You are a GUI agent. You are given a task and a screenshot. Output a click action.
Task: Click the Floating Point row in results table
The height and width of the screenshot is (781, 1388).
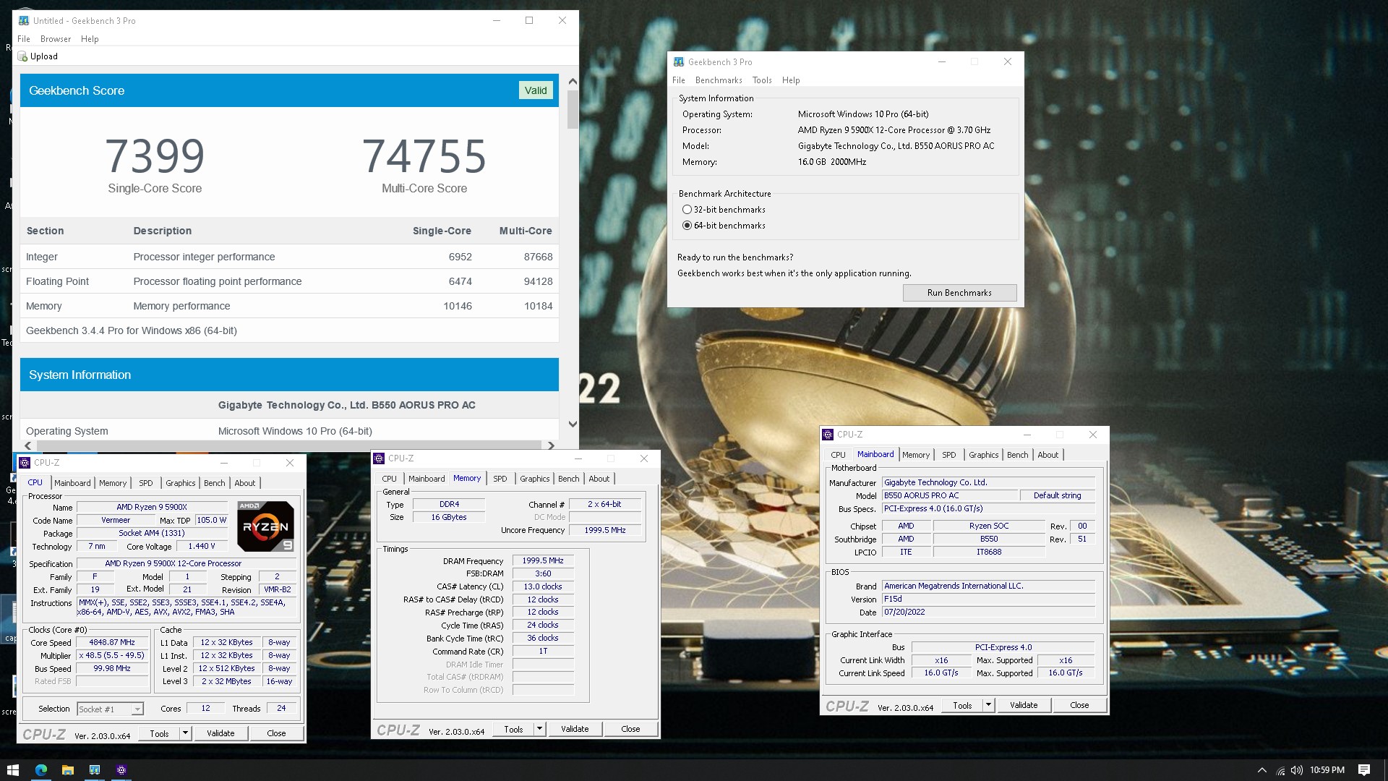point(289,281)
